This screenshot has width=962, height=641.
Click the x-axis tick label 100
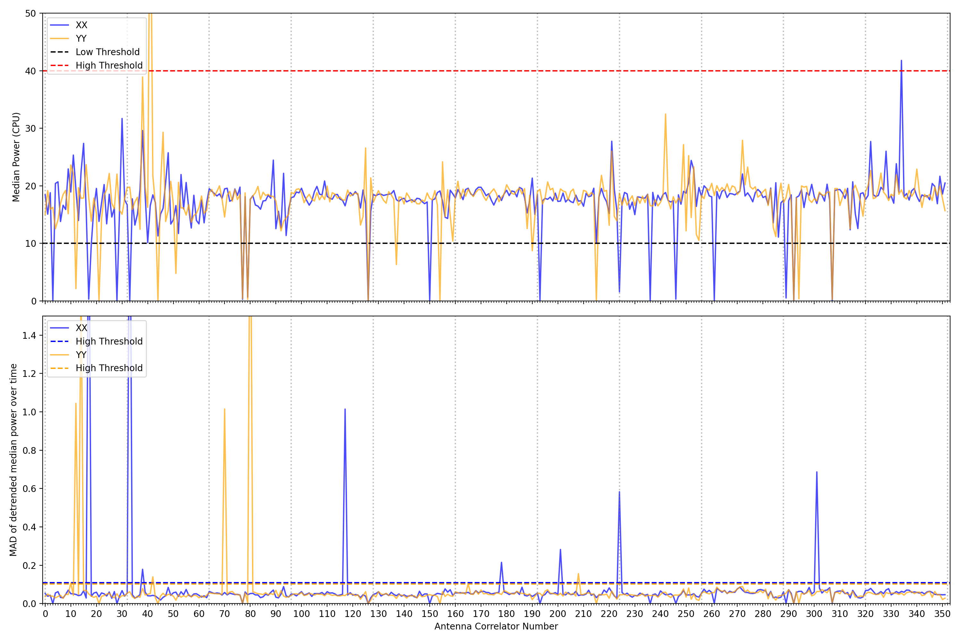click(x=301, y=614)
